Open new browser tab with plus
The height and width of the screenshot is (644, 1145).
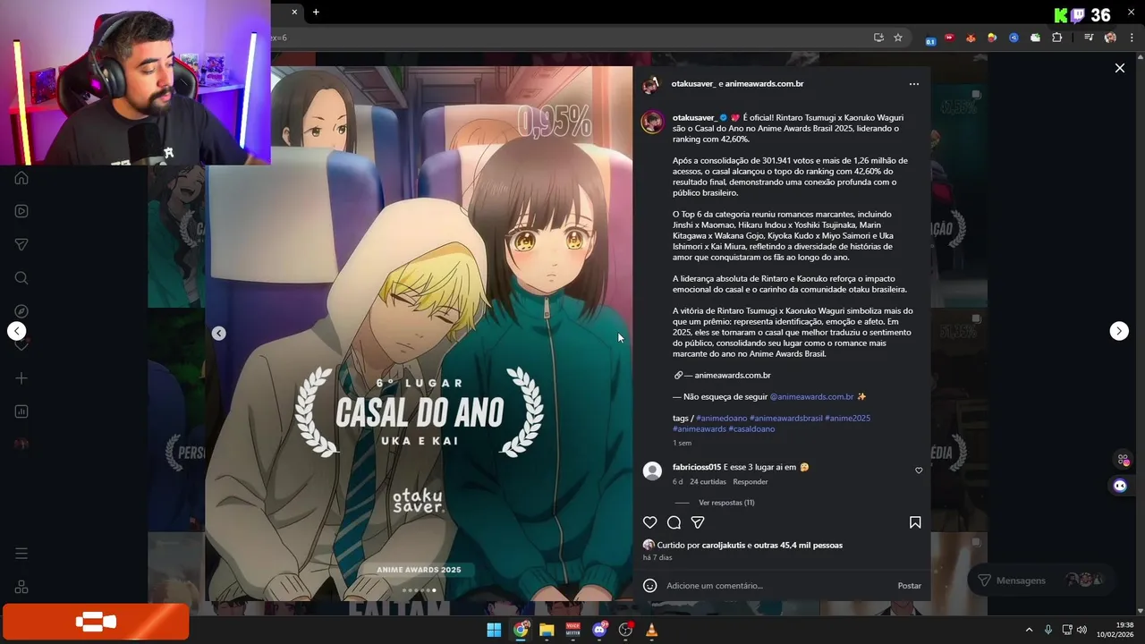click(316, 12)
